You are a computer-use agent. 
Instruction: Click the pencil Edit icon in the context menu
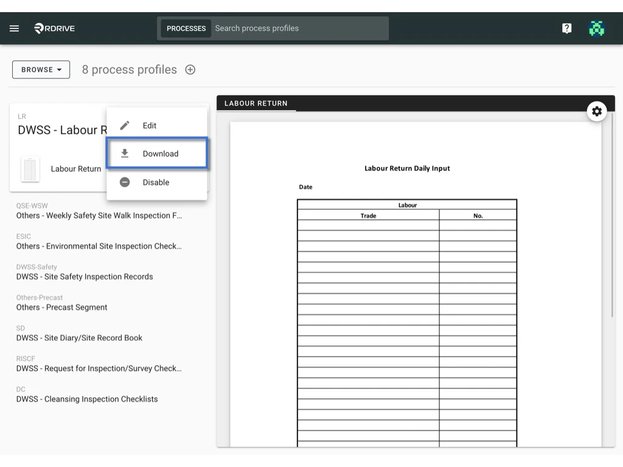[x=125, y=125]
